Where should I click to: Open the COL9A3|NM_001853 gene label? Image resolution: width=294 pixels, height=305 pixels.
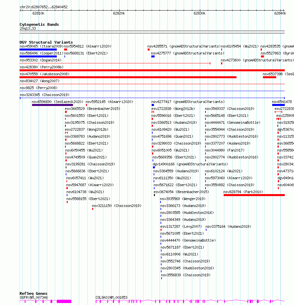point(111,298)
